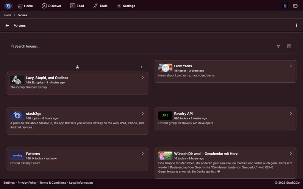303x189 pixels.
Task: Open the Ravelry API forum title
Action: (x=183, y=114)
